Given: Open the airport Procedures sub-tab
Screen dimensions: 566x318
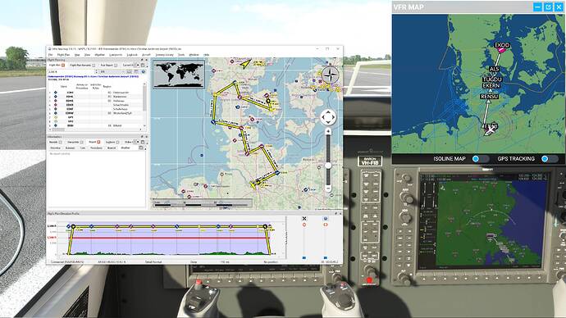Looking at the screenshot, I should [96, 148].
